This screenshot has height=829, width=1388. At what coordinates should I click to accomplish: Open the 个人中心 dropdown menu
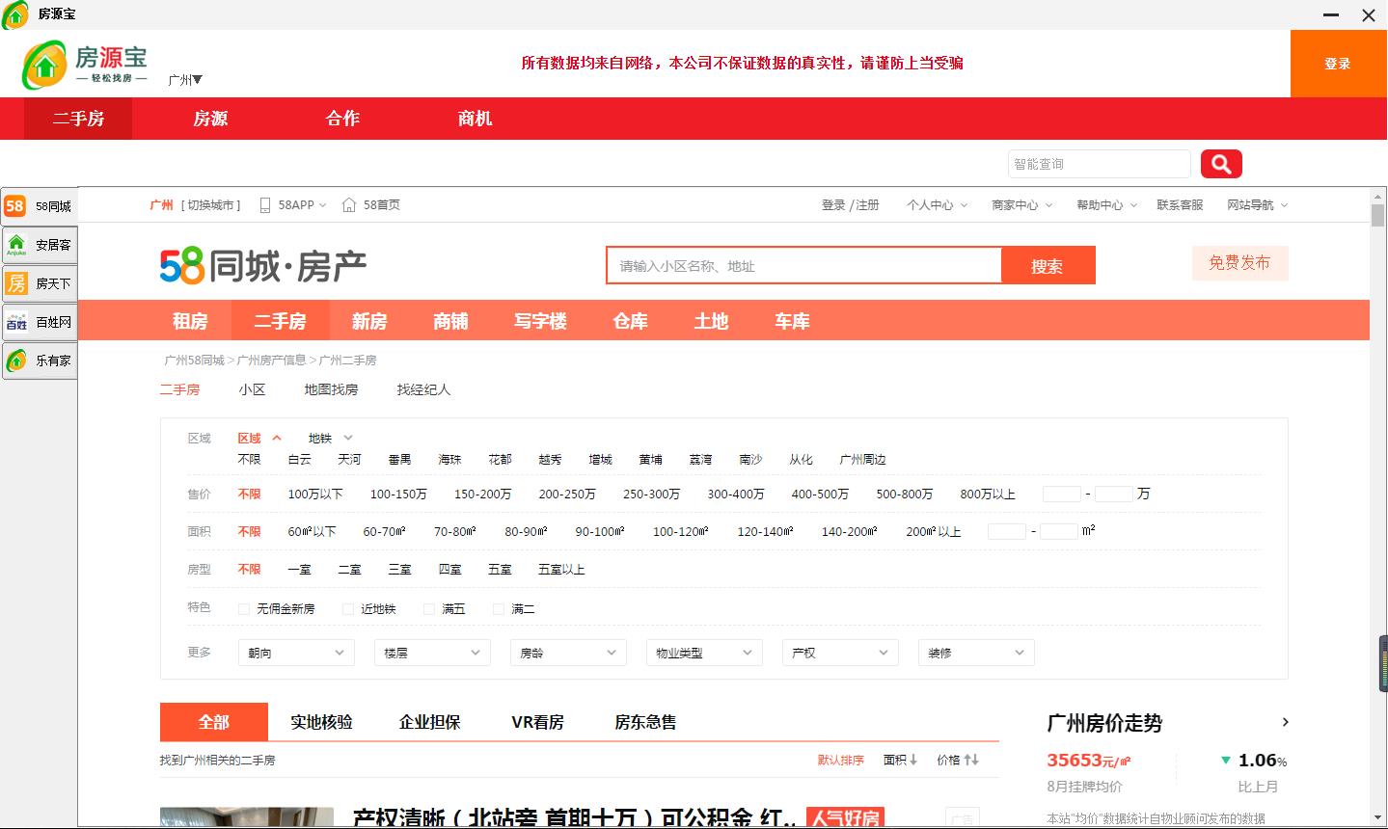tap(937, 205)
